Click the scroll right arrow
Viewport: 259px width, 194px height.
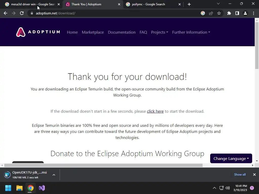point(253,165)
